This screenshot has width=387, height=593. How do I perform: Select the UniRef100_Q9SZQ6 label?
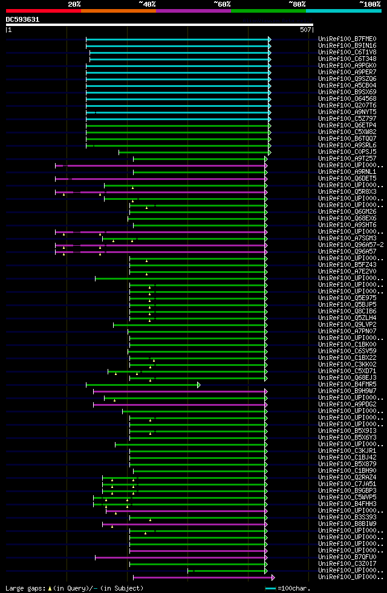[x=347, y=79]
